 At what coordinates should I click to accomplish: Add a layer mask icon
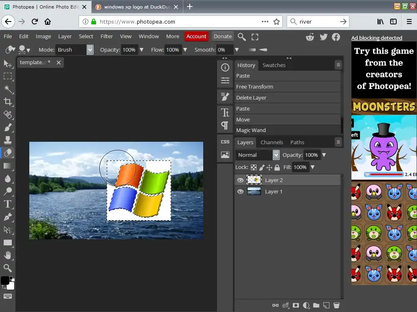(296, 305)
